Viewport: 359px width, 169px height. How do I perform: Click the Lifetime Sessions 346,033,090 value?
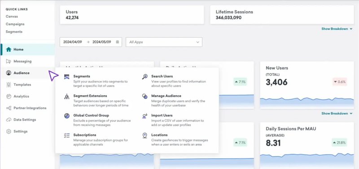tap(228, 17)
